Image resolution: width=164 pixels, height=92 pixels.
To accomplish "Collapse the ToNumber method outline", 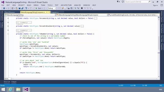I will (8, 34).
